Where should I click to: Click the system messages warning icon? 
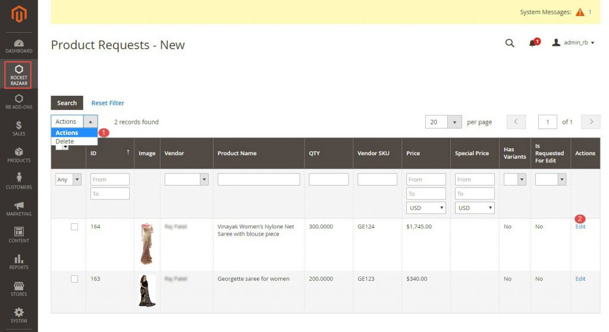click(x=580, y=12)
